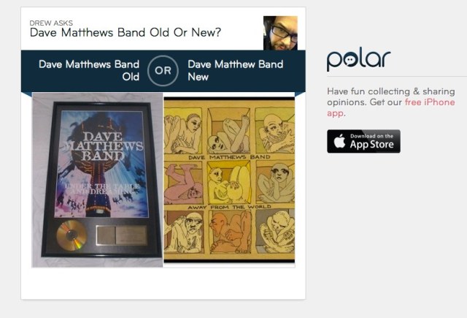The width and height of the screenshot is (467, 318).
Task: Open the free iPhone app link
Action: click(391, 107)
